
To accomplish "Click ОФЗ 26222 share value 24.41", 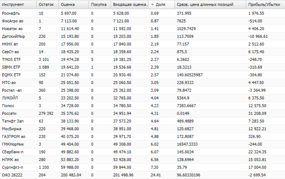I will pyautogui.click(x=156, y=175).
